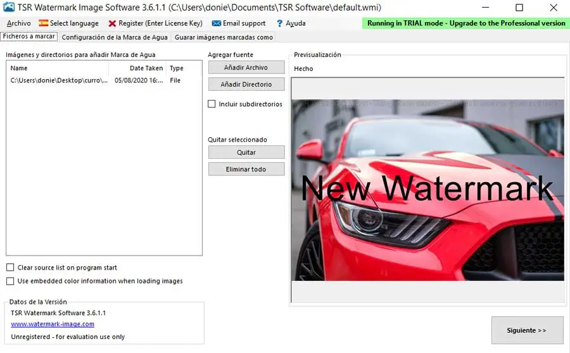The width and height of the screenshot is (570, 353).
Task: Switch to Guarar imágenes marcadas como tab
Action: pyautogui.click(x=224, y=37)
